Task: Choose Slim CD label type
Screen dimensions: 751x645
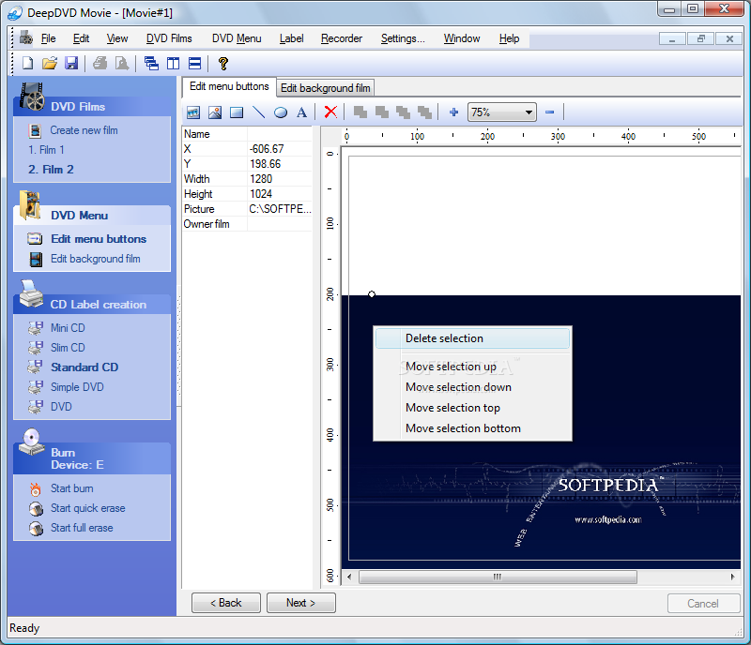Action: click(68, 348)
